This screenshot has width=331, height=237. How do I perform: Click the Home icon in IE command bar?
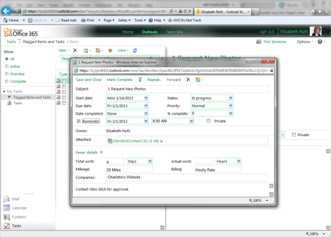coord(6,20)
